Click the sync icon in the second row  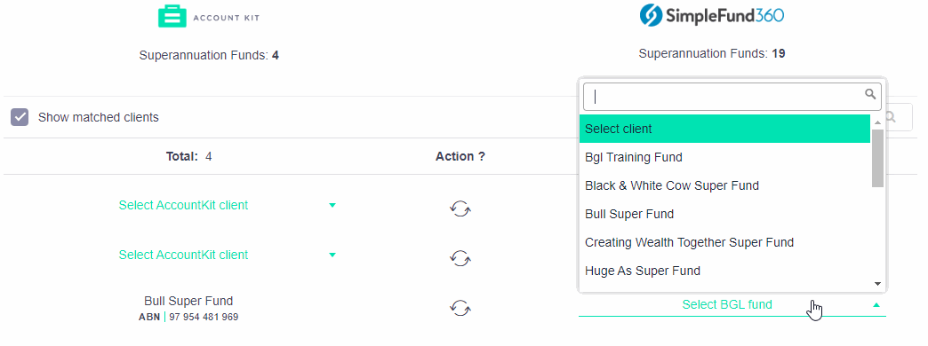click(x=460, y=258)
